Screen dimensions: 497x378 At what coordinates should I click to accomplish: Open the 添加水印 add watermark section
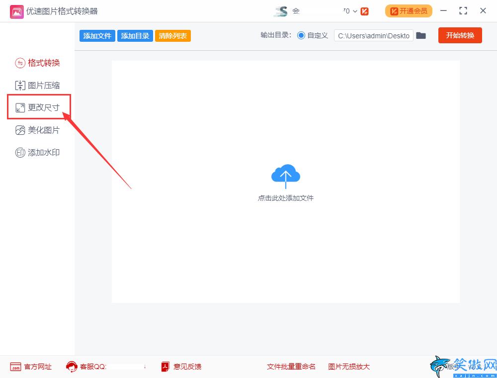tap(37, 153)
